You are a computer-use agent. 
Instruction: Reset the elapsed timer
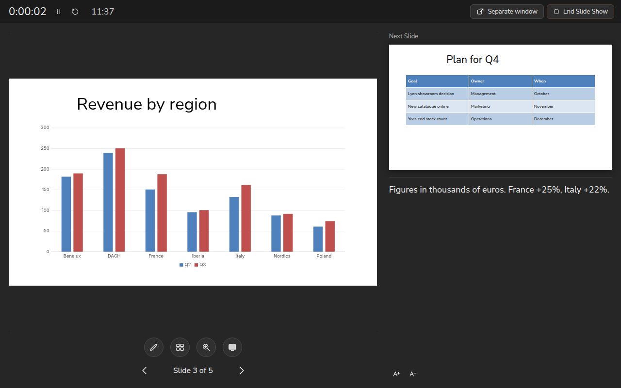(x=75, y=12)
